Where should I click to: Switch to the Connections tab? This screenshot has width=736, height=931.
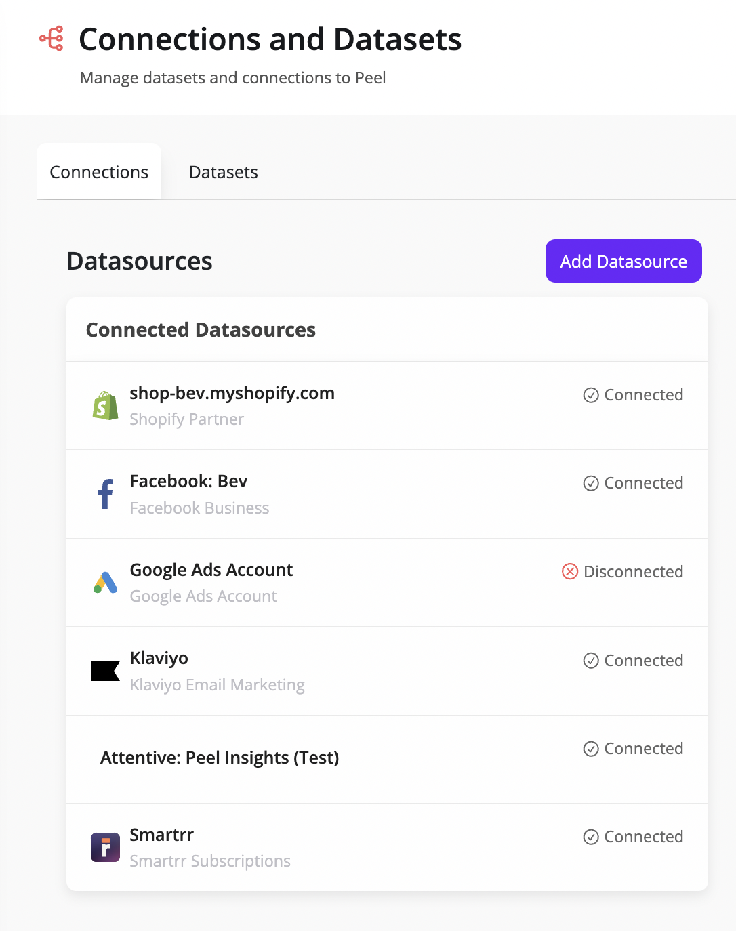coord(99,172)
